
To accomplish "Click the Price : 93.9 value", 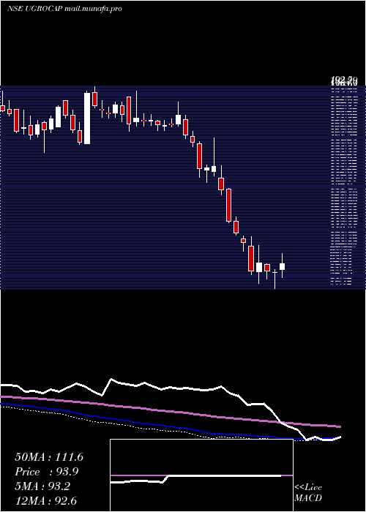I will pos(46,472).
